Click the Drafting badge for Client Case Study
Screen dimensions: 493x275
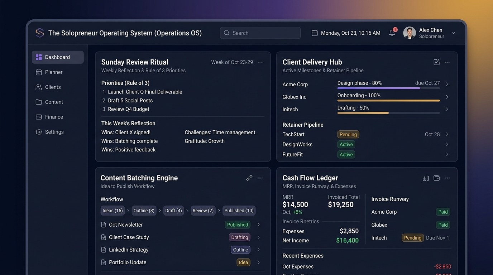240,237
